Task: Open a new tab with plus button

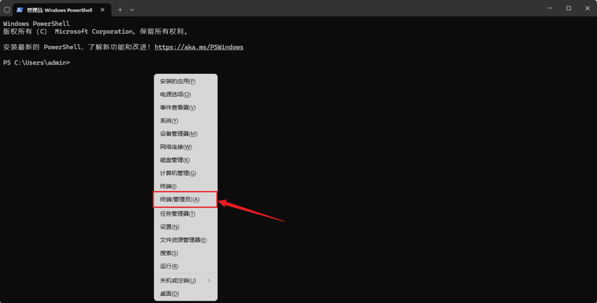Action: tap(120, 10)
